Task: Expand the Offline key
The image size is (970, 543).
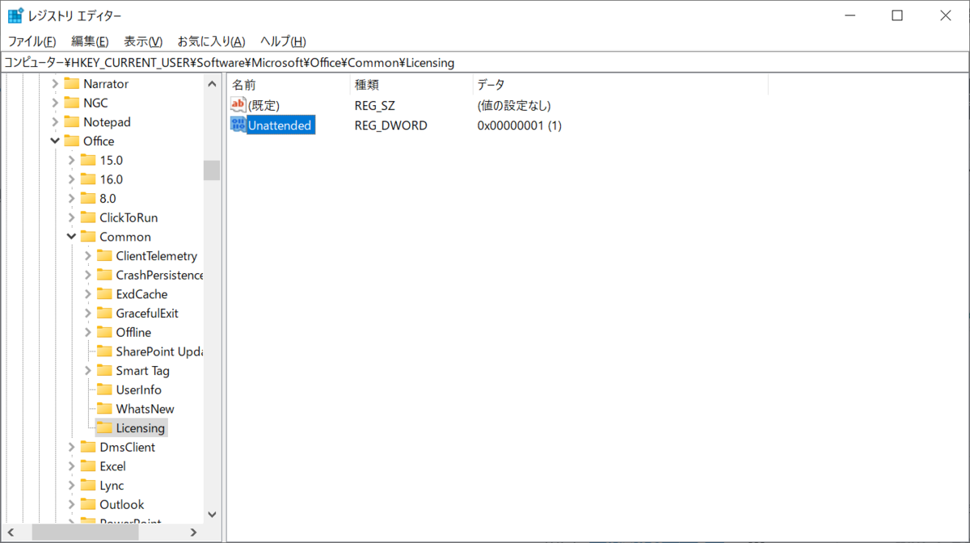Action: coord(87,332)
